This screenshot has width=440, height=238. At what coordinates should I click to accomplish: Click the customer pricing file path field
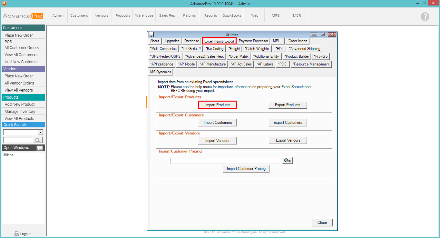tap(225, 161)
